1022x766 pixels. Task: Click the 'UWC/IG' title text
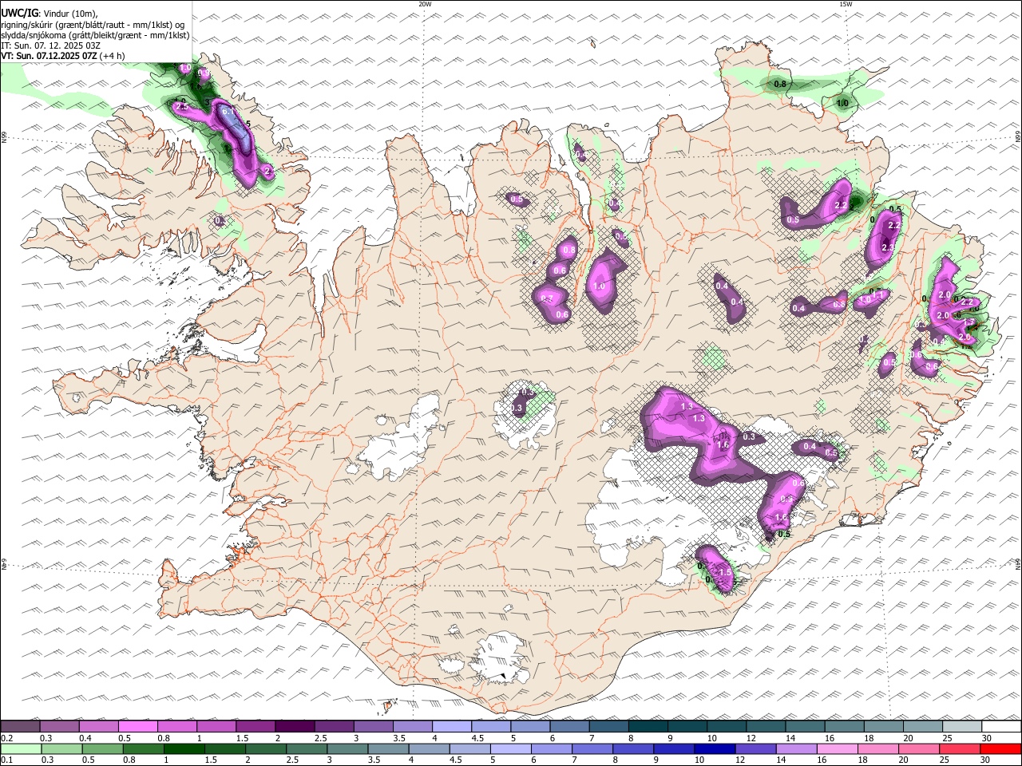pyautogui.click(x=19, y=14)
